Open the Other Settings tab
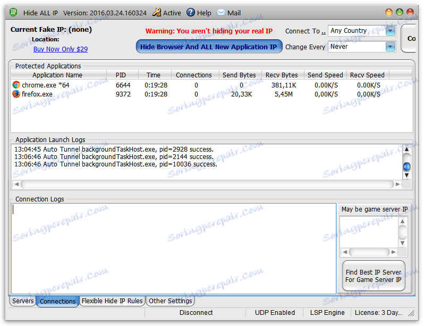 click(171, 301)
